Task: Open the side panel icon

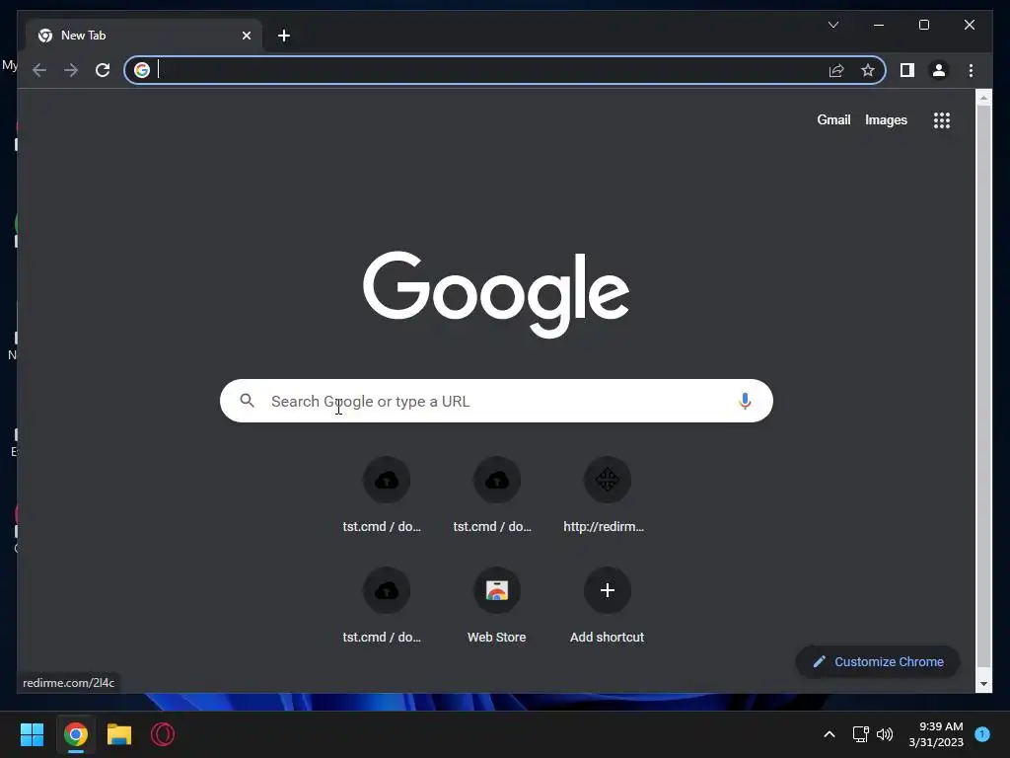Action: click(907, 70)
